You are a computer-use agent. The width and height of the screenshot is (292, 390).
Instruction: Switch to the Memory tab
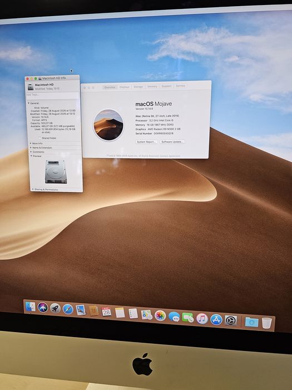point(152,86)
